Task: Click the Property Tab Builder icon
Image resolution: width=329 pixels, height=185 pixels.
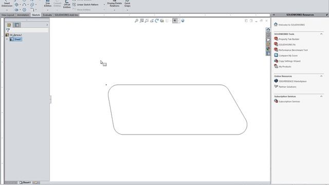Action: point(276,39)
